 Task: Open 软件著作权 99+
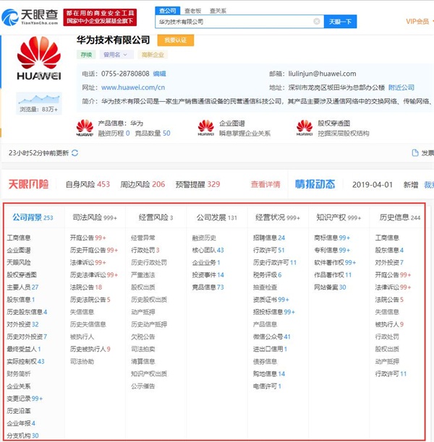click(x=335, y=262)
